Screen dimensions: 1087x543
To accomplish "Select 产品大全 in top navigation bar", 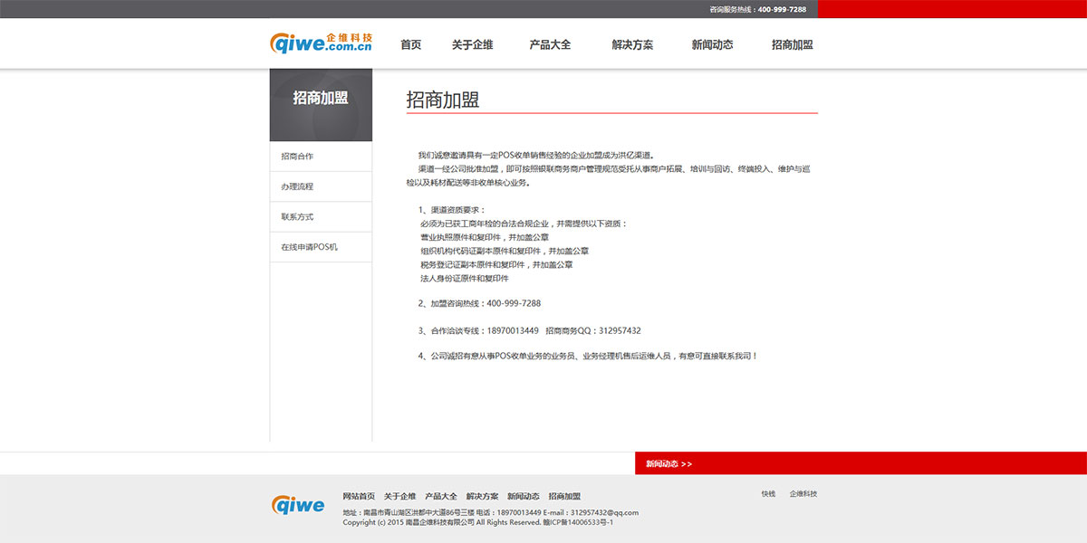I will [x=550, y=44].
